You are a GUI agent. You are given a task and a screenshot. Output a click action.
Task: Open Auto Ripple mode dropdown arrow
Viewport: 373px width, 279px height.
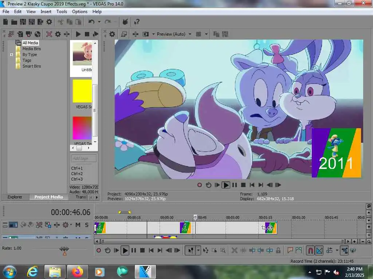click(x=337, y=250)
